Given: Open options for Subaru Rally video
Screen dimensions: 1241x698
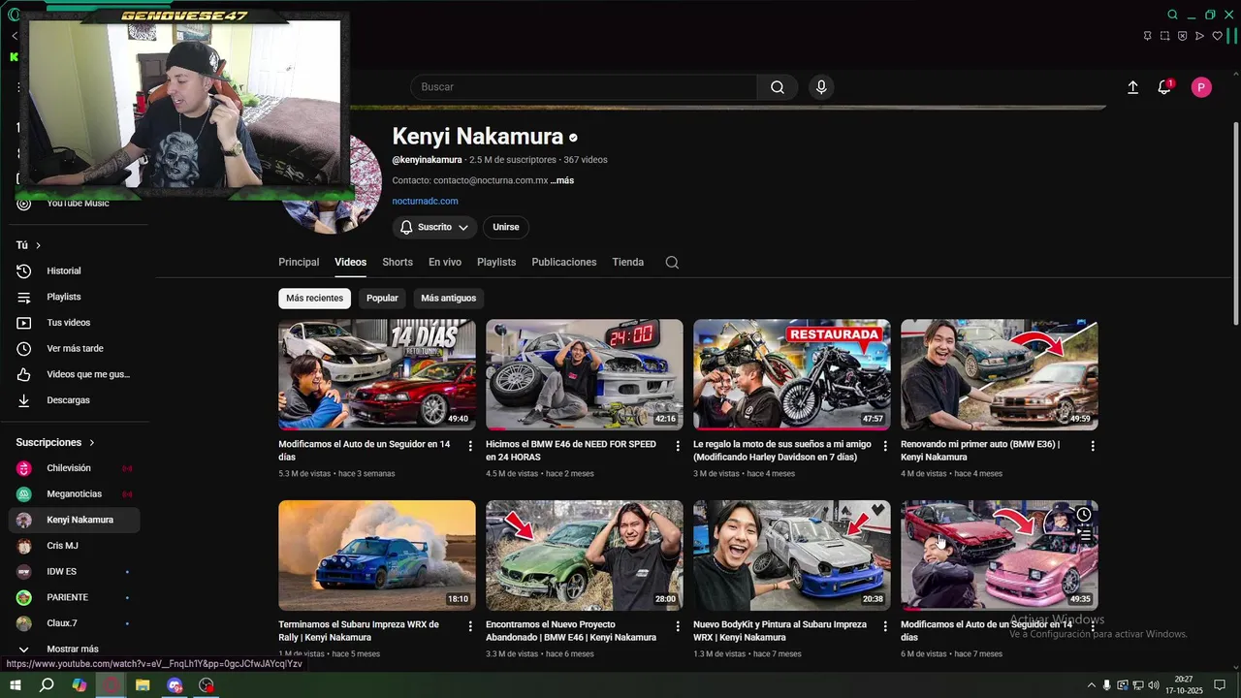Looking at the screenshot, I should pyautogui.click(x=470, y=626).
